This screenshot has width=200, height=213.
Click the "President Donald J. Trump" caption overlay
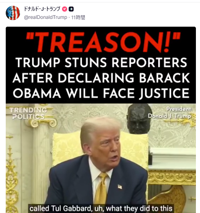click(x=170, y=112)
